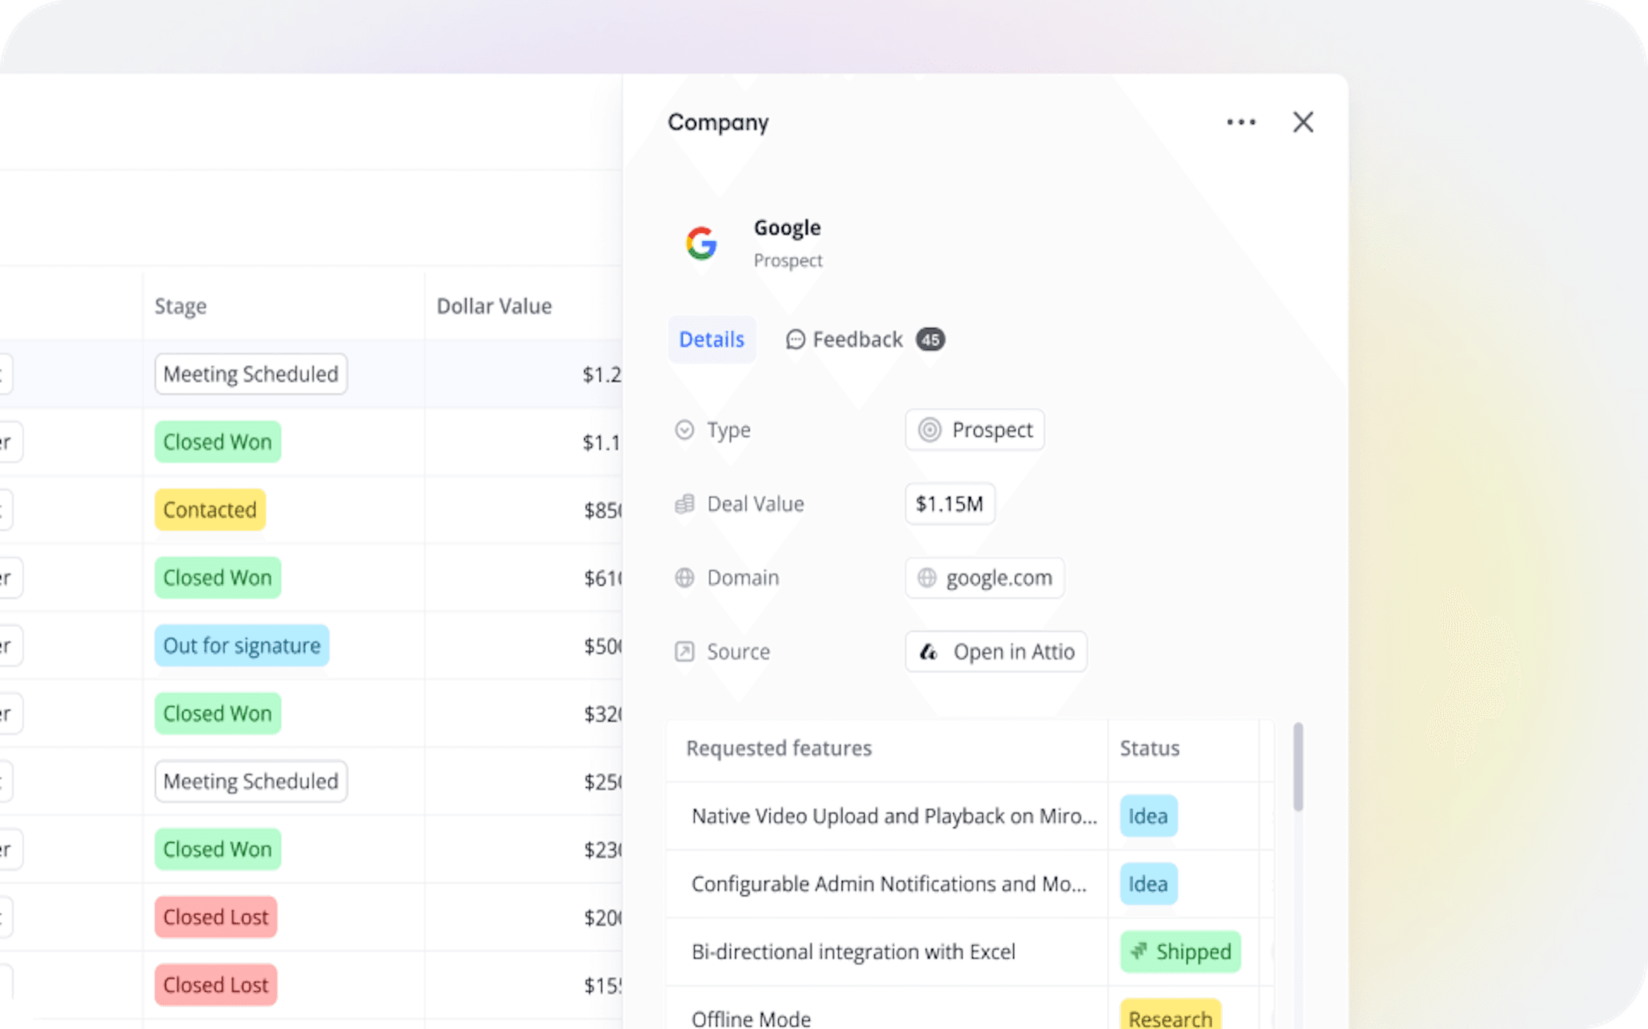Open the three-dot more options menu
Screen dimensions: 1648x1029
coord(1240,122)
